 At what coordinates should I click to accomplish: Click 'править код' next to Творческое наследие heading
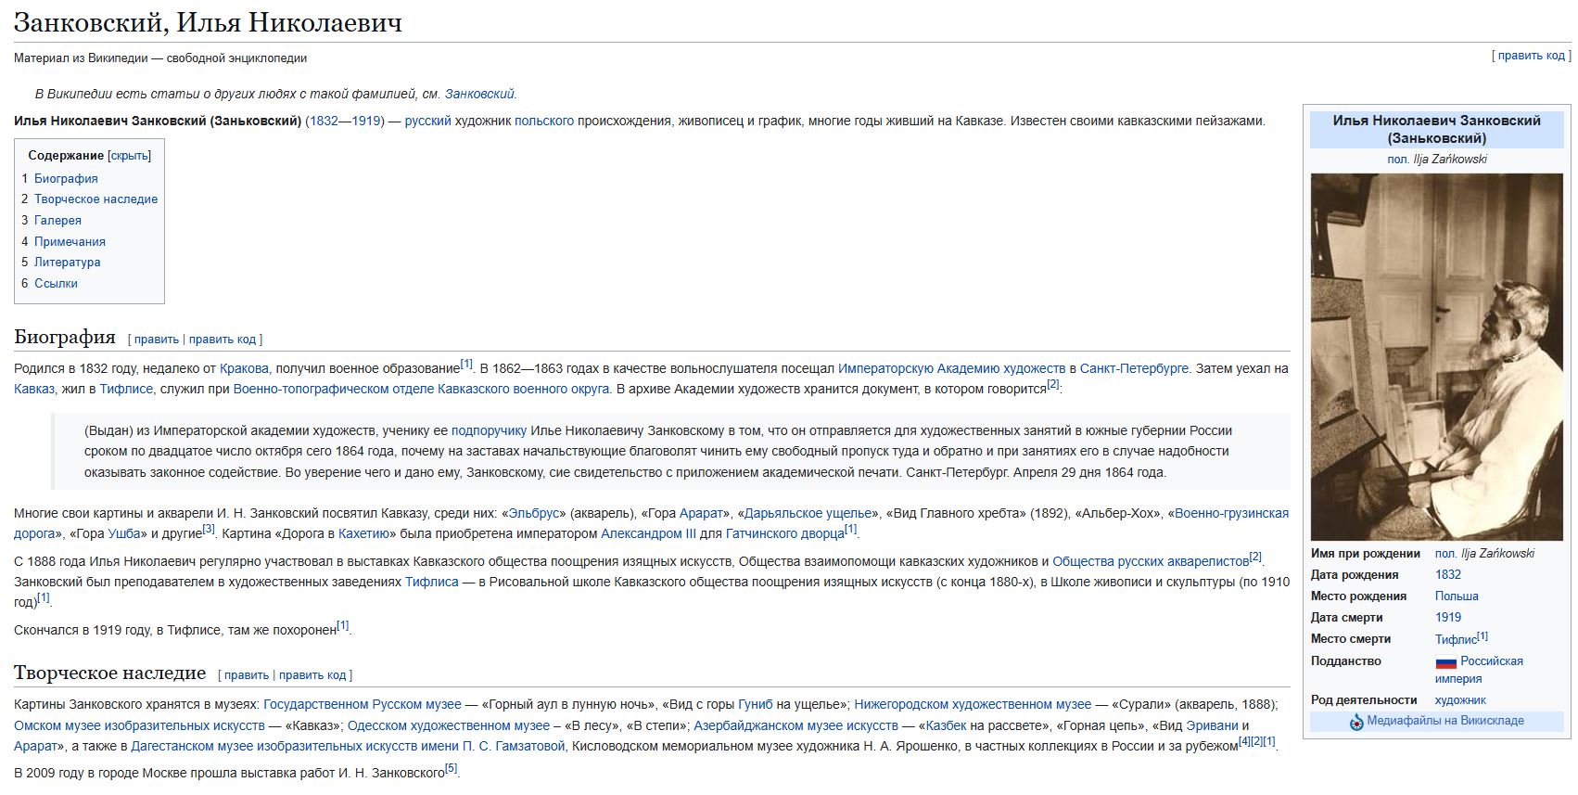[x=312, y=675]
